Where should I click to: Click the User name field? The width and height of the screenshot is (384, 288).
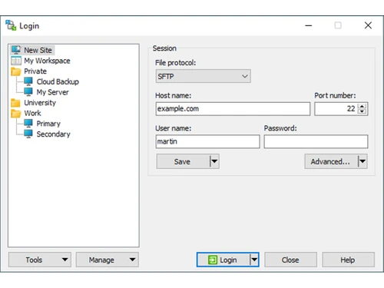207,141
